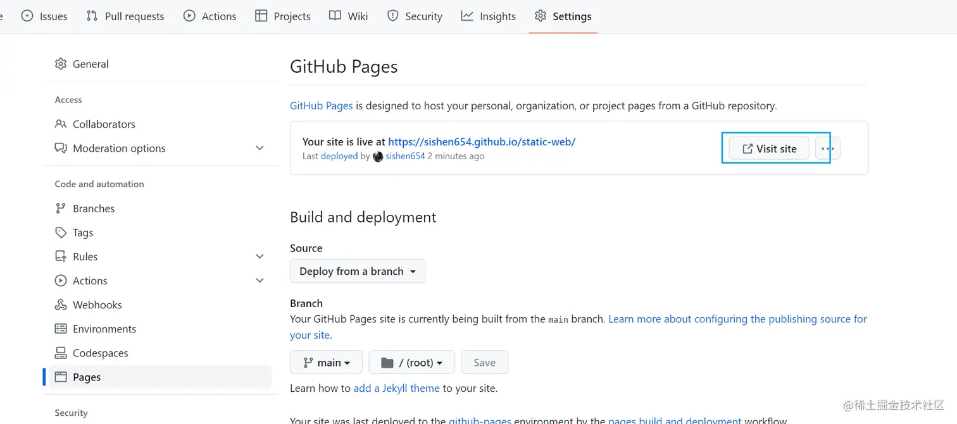
Task: Click the Wiki book icon
Action: point(335,16)
